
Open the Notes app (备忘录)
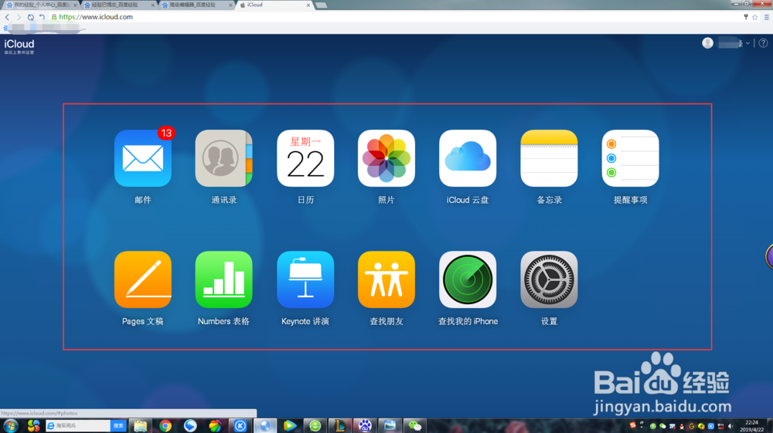[549, 158]
